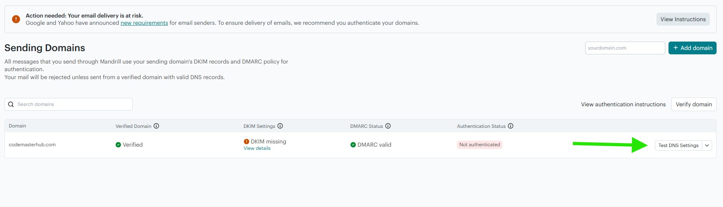Expand dropdown arrow beside Test DNS Settings
The width and height of the screenshot is (723, 207).
[707, 145]
